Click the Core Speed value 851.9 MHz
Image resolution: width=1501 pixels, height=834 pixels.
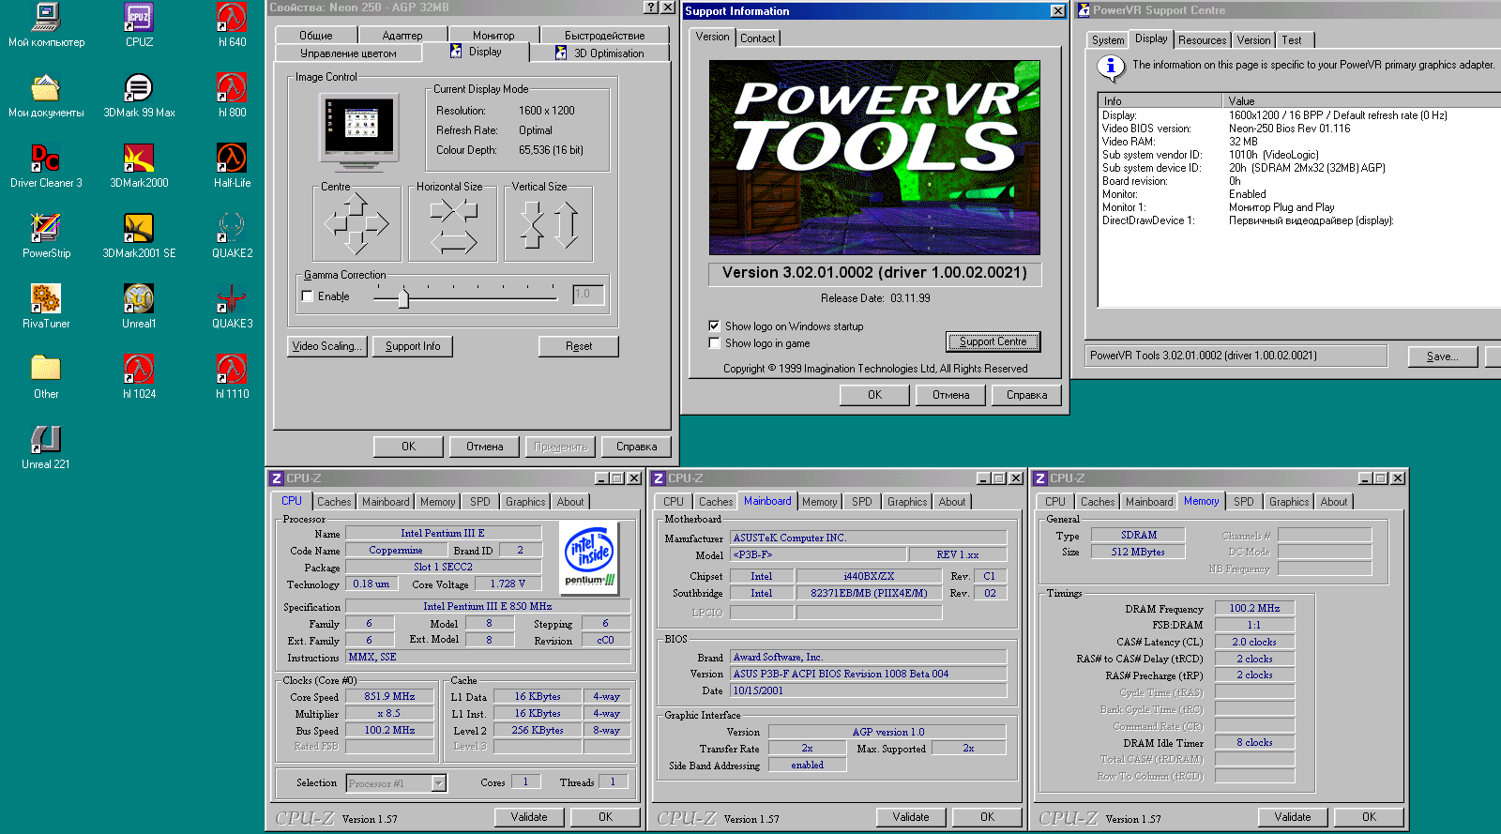(389, 696)
